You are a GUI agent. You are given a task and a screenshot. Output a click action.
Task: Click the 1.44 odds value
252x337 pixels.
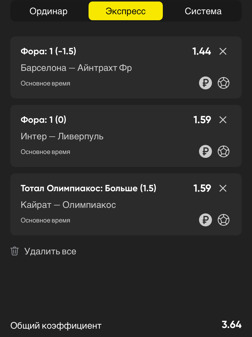(x=201, y=52)
